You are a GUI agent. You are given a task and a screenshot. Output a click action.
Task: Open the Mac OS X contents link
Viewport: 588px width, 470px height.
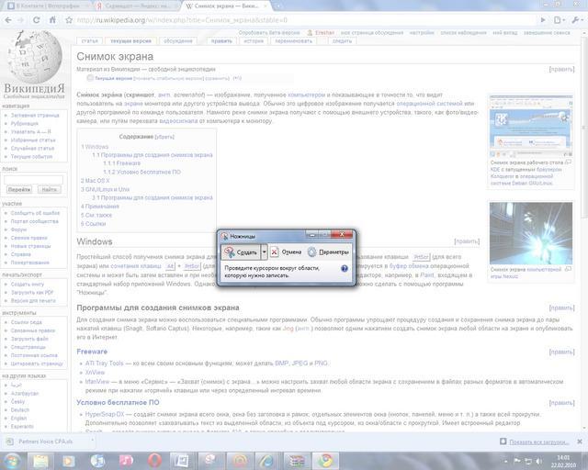pyautogui.click(x=96, y=181)
